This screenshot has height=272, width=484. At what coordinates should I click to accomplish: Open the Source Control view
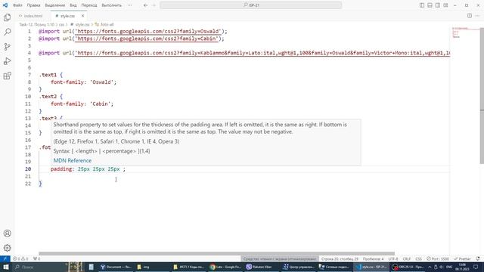tap(7, 47)
